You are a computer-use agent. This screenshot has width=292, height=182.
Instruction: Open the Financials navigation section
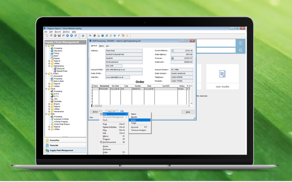coord(54,145)
